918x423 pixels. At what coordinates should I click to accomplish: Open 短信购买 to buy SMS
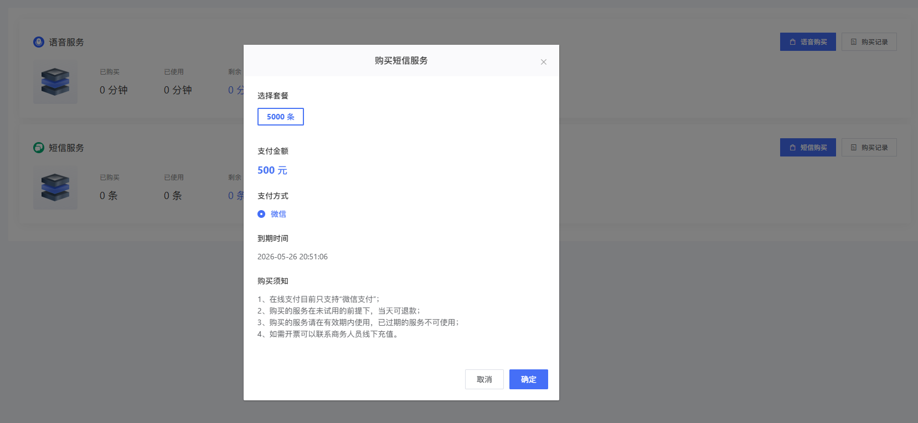(808, 148)
